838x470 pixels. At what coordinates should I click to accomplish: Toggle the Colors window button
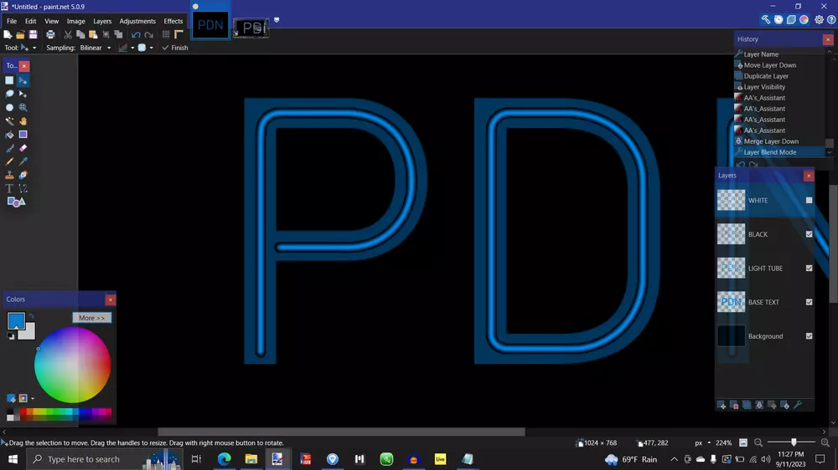pyautogui.click(x=804, y=20)
